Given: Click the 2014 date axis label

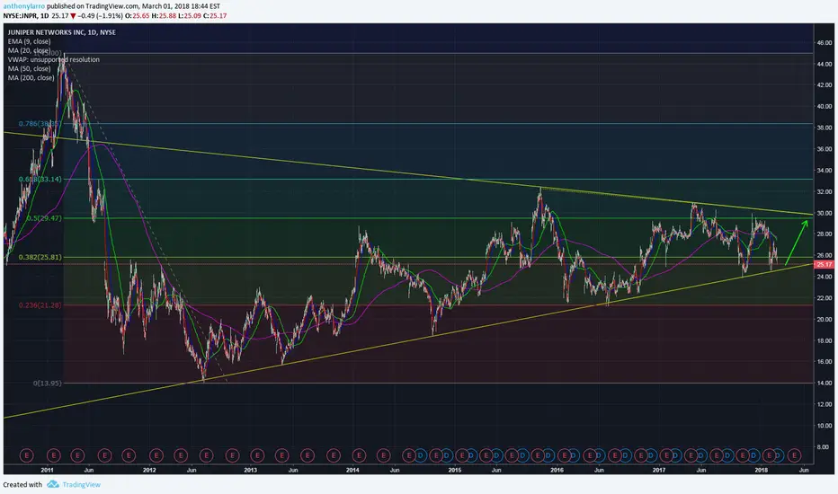Looking at the screenshot, I should pos(352,470).
